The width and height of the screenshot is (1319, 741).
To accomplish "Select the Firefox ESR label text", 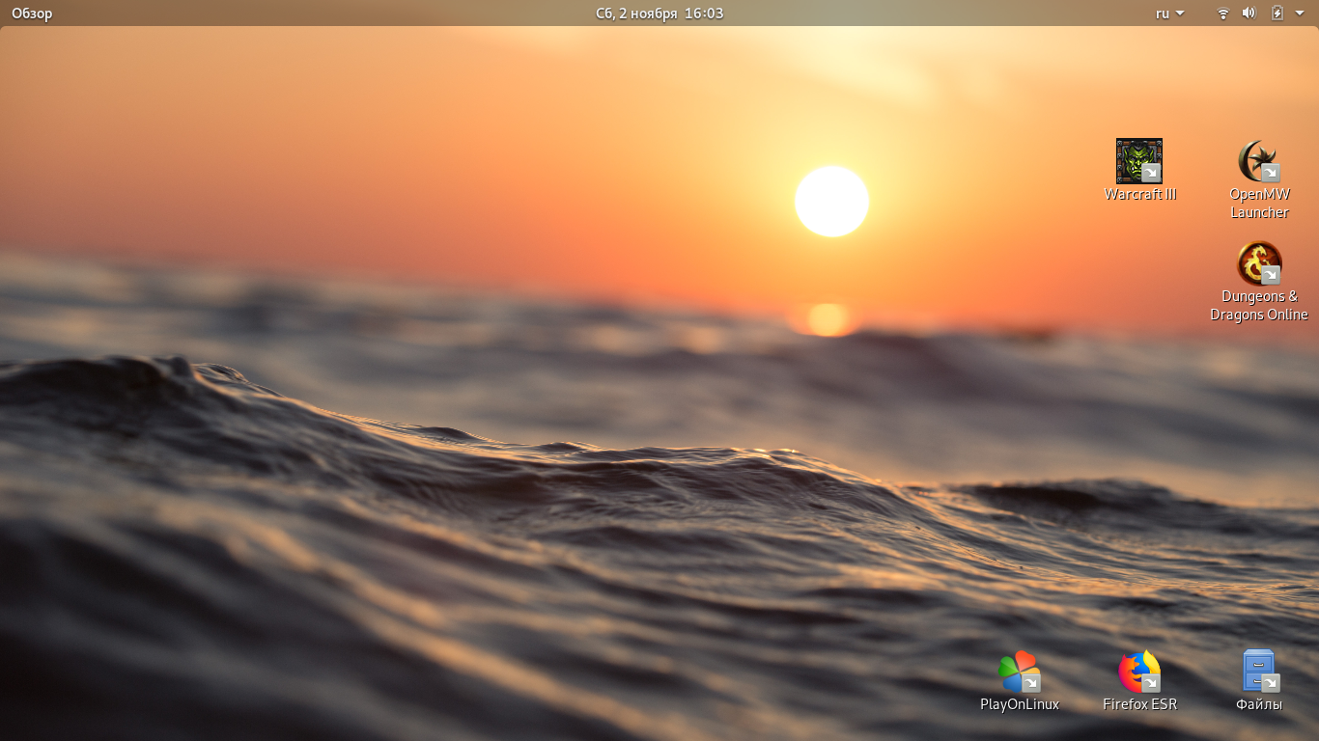I will [x=1139, y=704].
